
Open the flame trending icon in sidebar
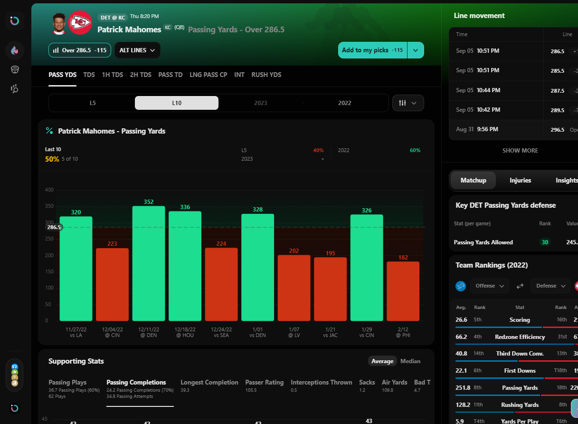coord(15,50)
